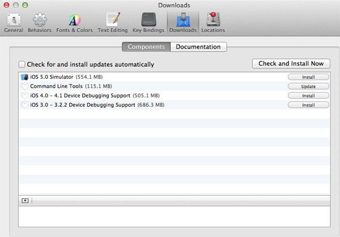Click the empty description pane at bottom
Image resolution: width=340 pixels, height=237 pixels.
175,217
